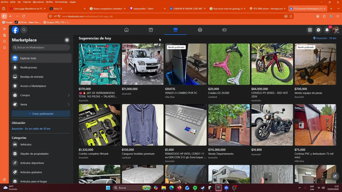Select Explorar todo in sidebar
Screen dimensions: 342x192
[x=41, y=58]
